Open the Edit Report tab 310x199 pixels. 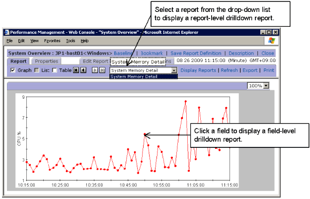[x=95, y=61]
